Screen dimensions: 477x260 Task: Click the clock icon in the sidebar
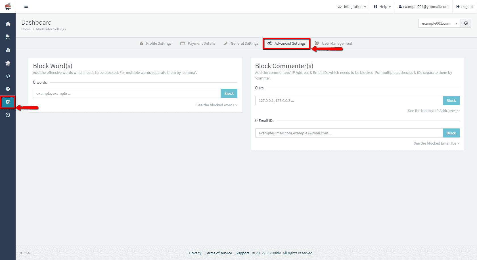(8, 115)
